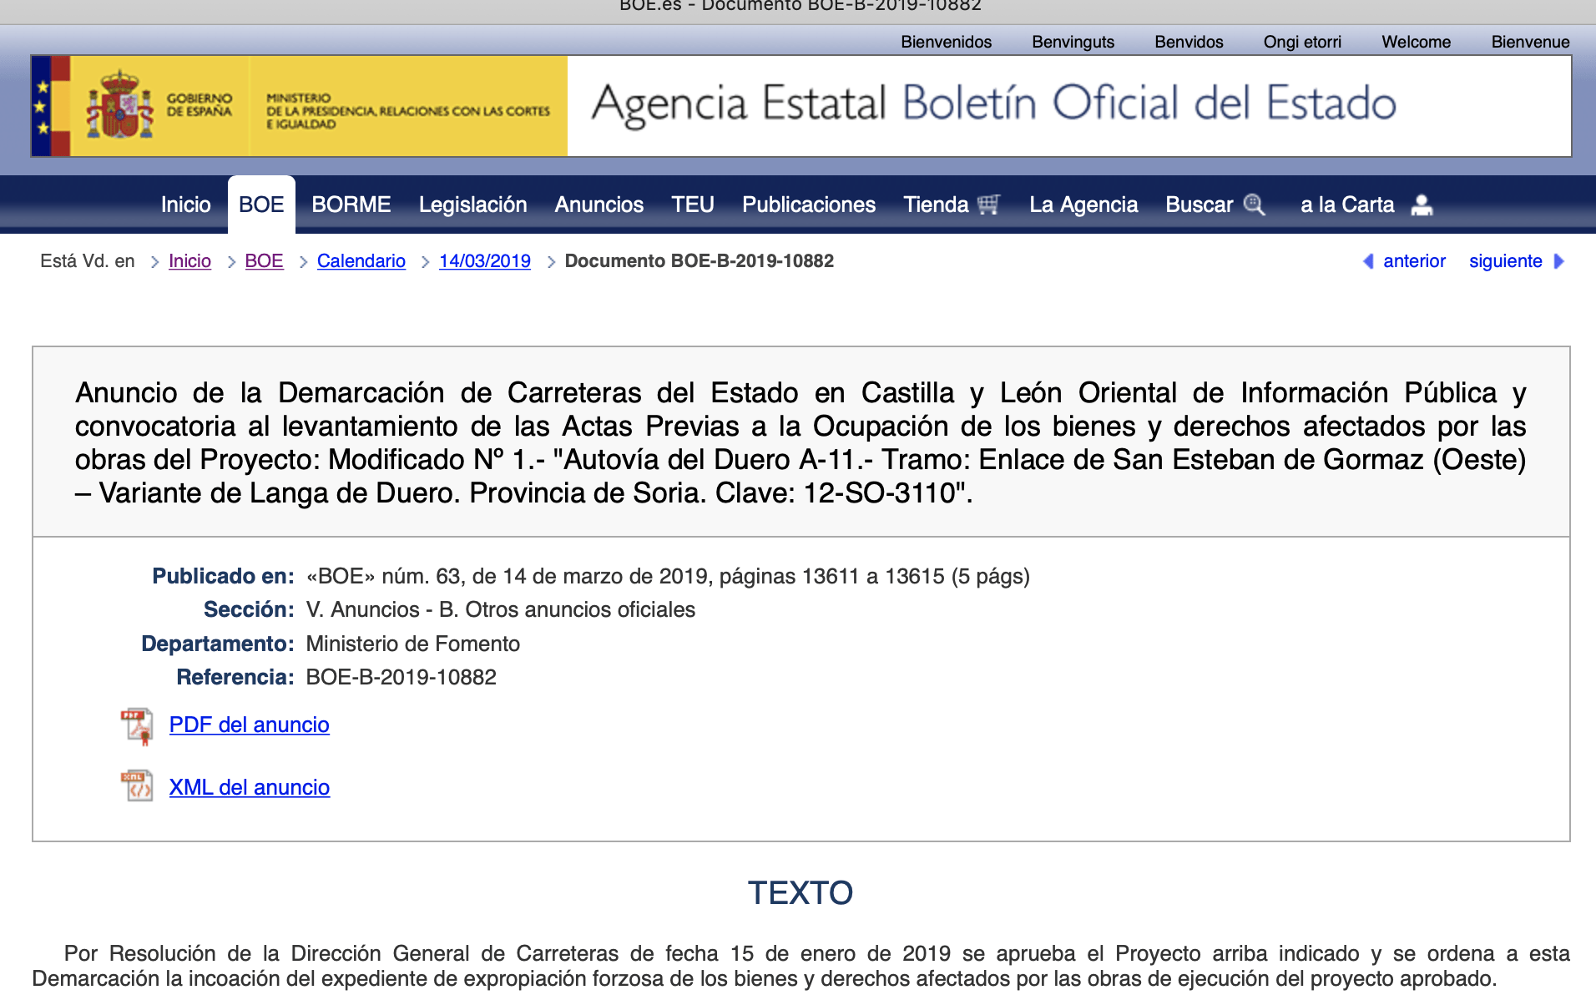Screen dimensions: 1596x1005
Task: Open the PDF del anuncio link
Action: pos(249,725)
